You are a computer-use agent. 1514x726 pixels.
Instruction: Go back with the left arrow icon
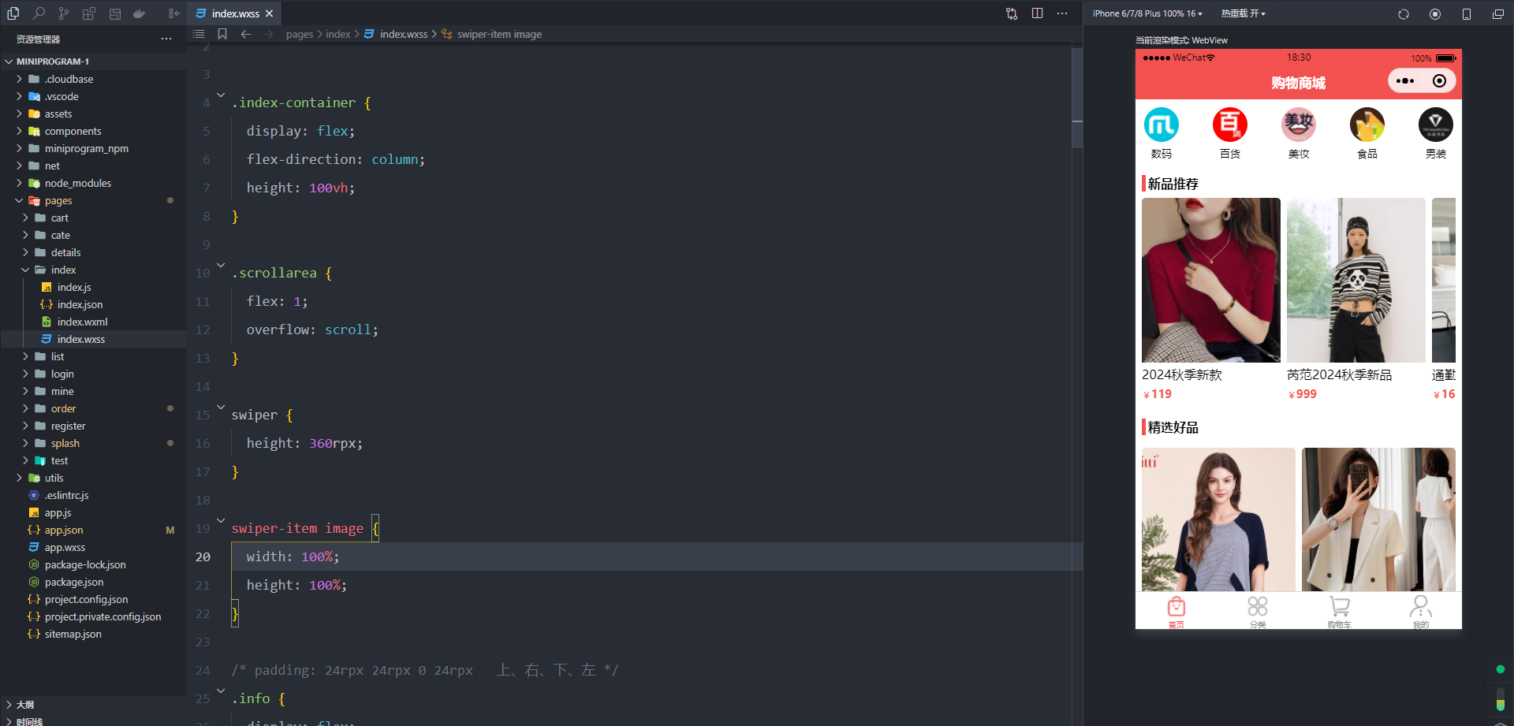[246, 34]
